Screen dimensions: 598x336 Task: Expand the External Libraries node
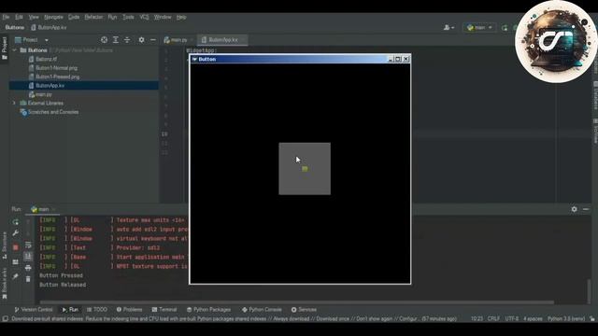click(15, 104)
